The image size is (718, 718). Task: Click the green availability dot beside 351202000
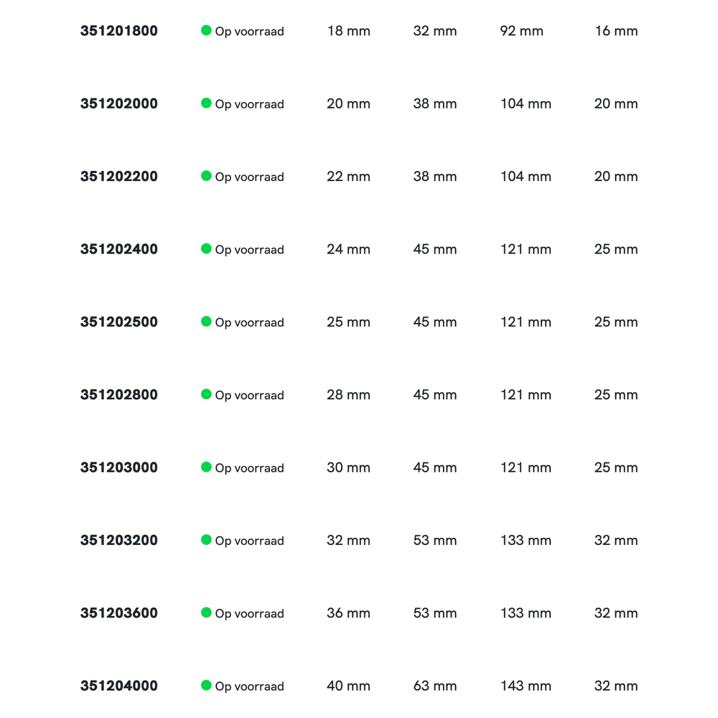pos(206,103)
